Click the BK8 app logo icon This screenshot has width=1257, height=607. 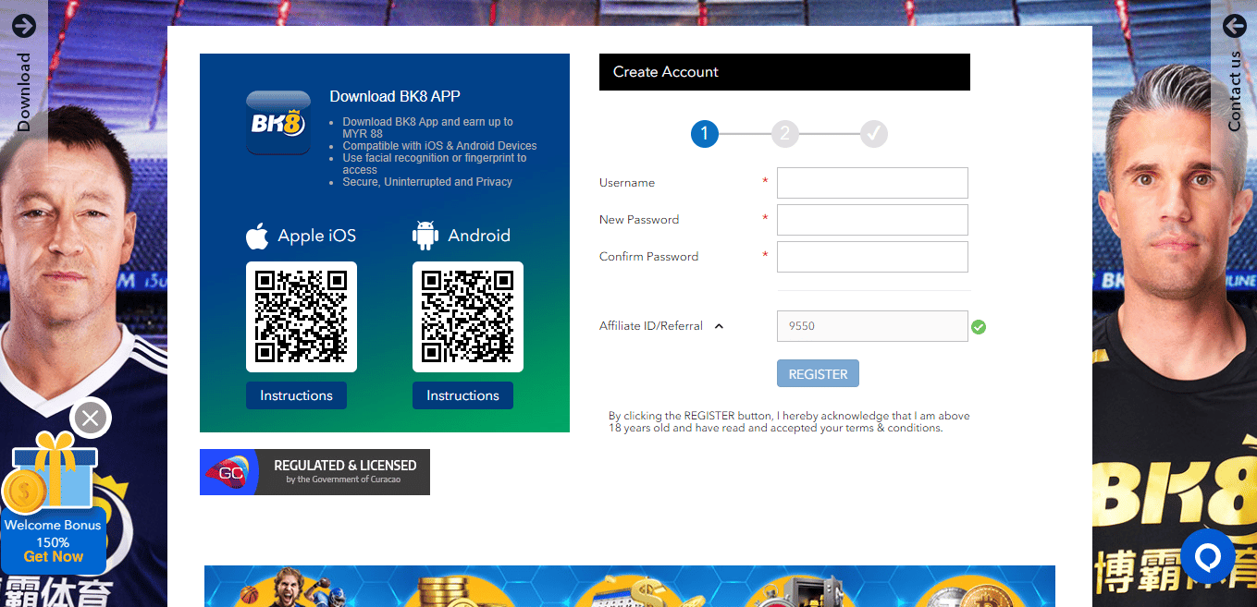(x=278, y=122)
